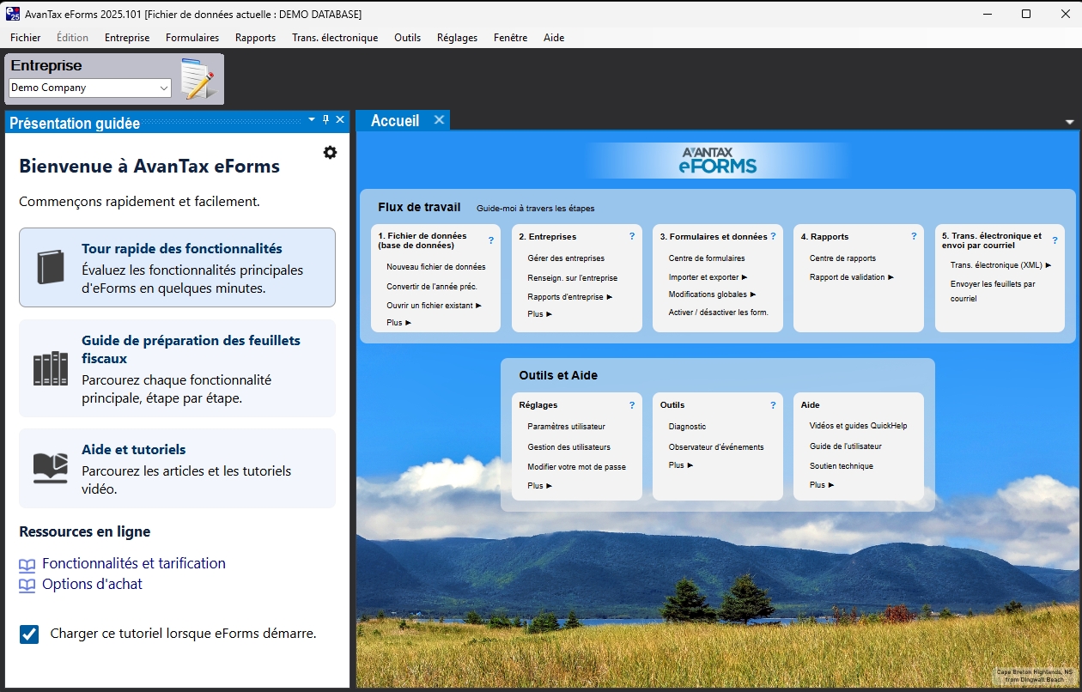Select the Accueil tab
1082x692 pixels.
[395, 121]
